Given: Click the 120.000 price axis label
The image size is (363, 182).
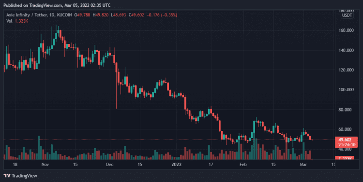Looking at the screenshot, I should click(347, 70).
